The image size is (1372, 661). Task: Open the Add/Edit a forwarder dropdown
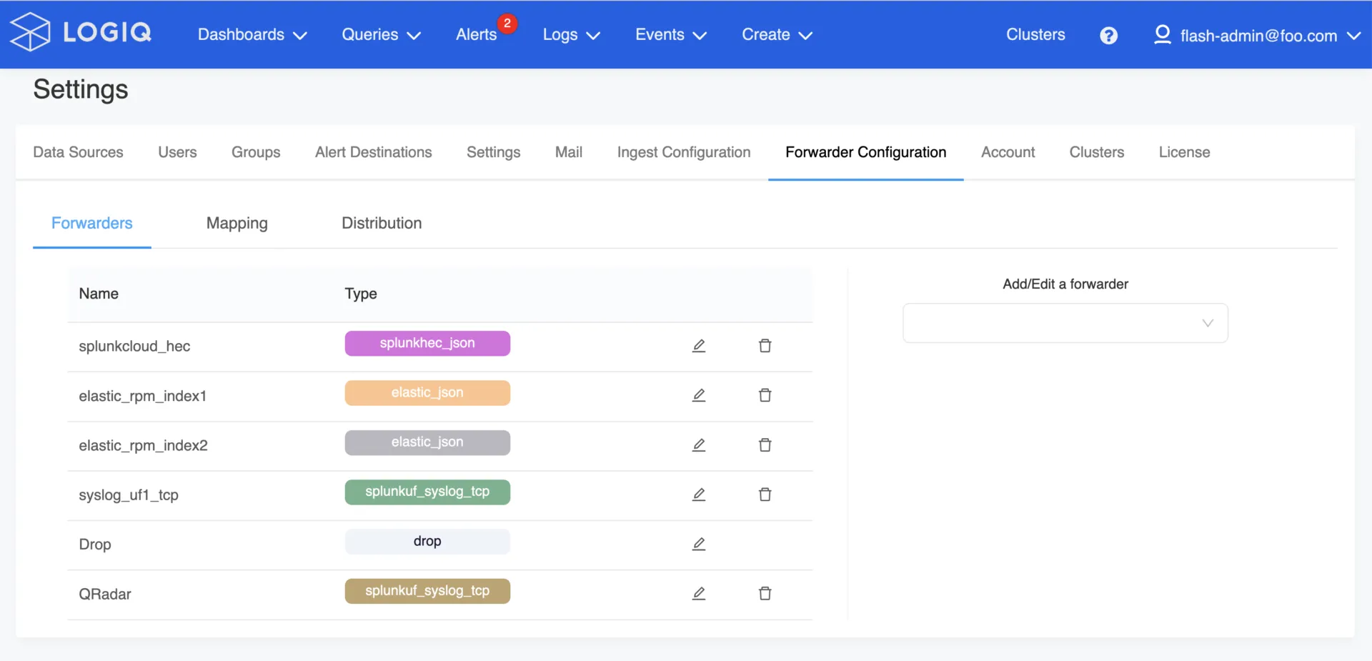pos(1065,323)
